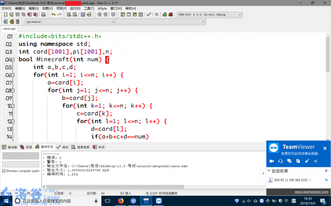Toggle Shorten compiler paths checkbox
331x206 pixels.
point(4,171)
